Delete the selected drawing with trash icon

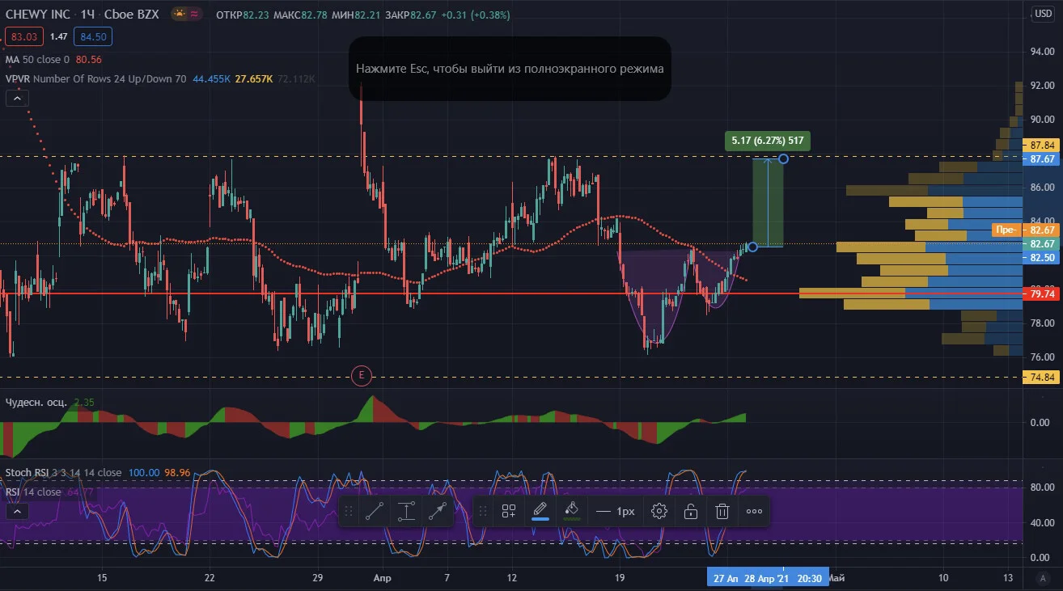722,511
